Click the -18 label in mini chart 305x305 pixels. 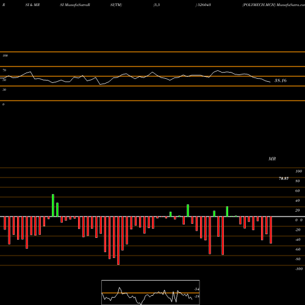click(196, 296)
